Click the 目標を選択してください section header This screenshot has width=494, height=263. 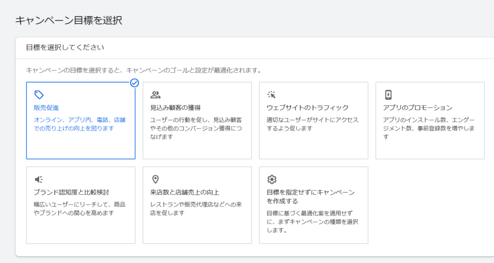pos(65,48)
